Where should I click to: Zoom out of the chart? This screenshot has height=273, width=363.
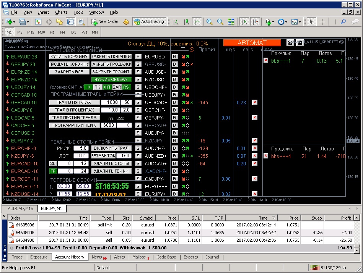point(220,22)
